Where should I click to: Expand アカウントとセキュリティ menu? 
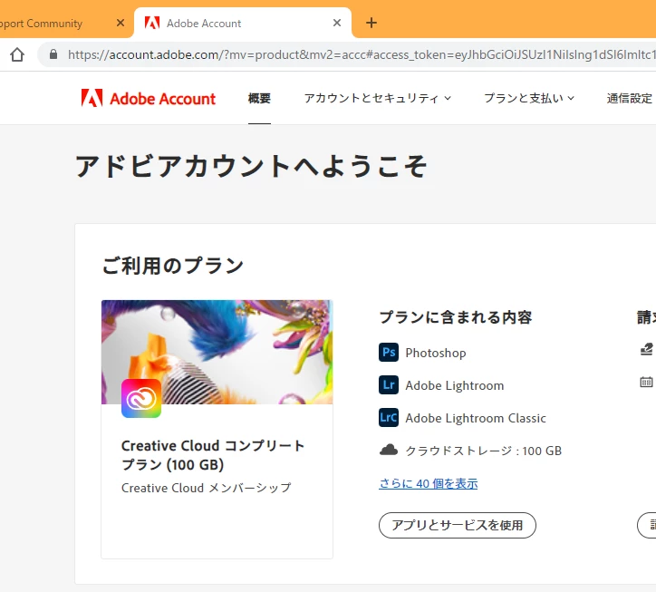[377, 99]
